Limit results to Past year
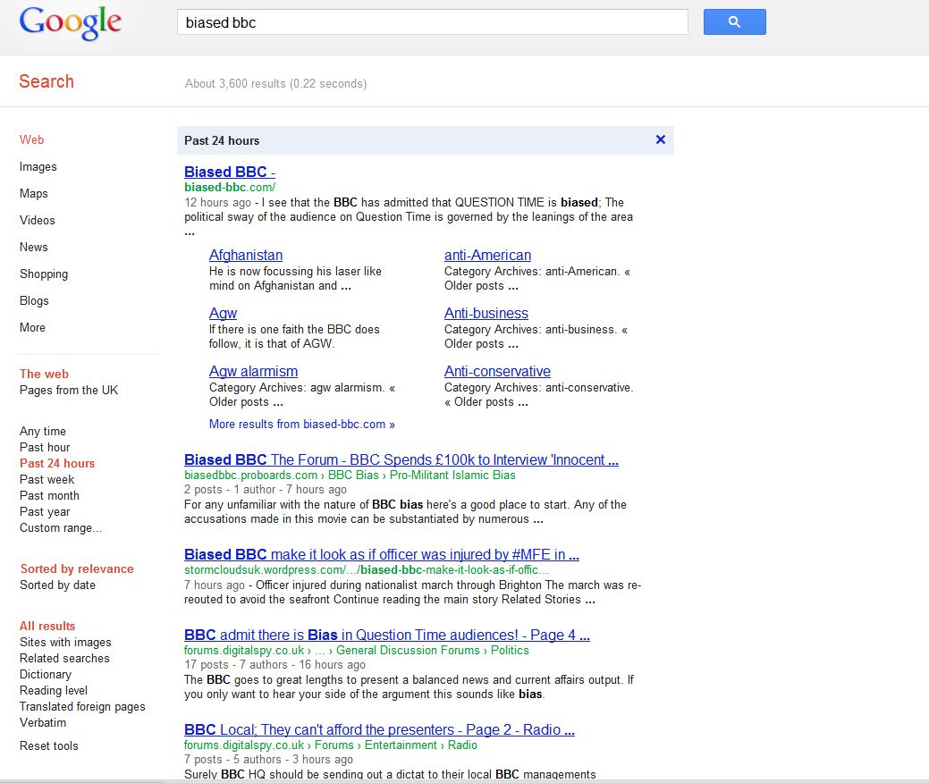Screen dimensions: 929x783 pos(45,512)
